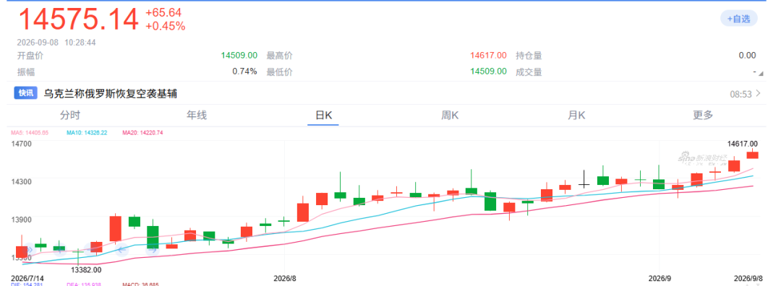This screenshot has width=781, height=286.
Task: Click the 快讯 news flash badge
Action: tap(26, 93)
